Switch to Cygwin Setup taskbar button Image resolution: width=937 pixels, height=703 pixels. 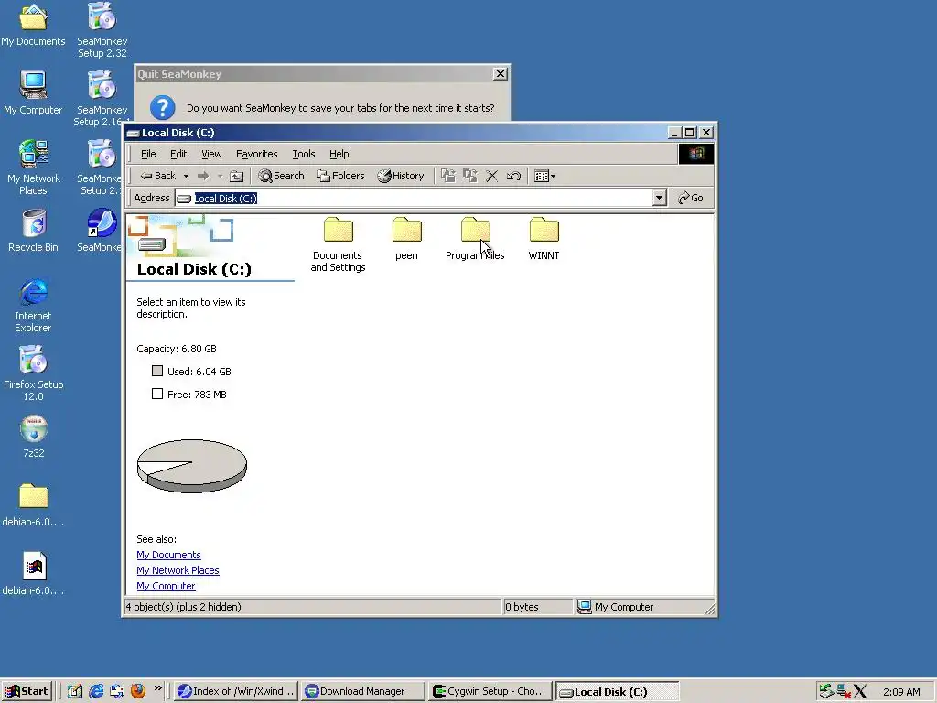tap(490, 691)
